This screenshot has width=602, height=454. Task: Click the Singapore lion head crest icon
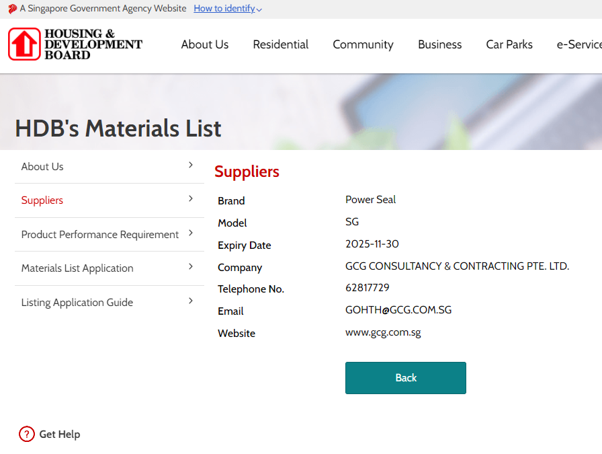click(13, 9)
